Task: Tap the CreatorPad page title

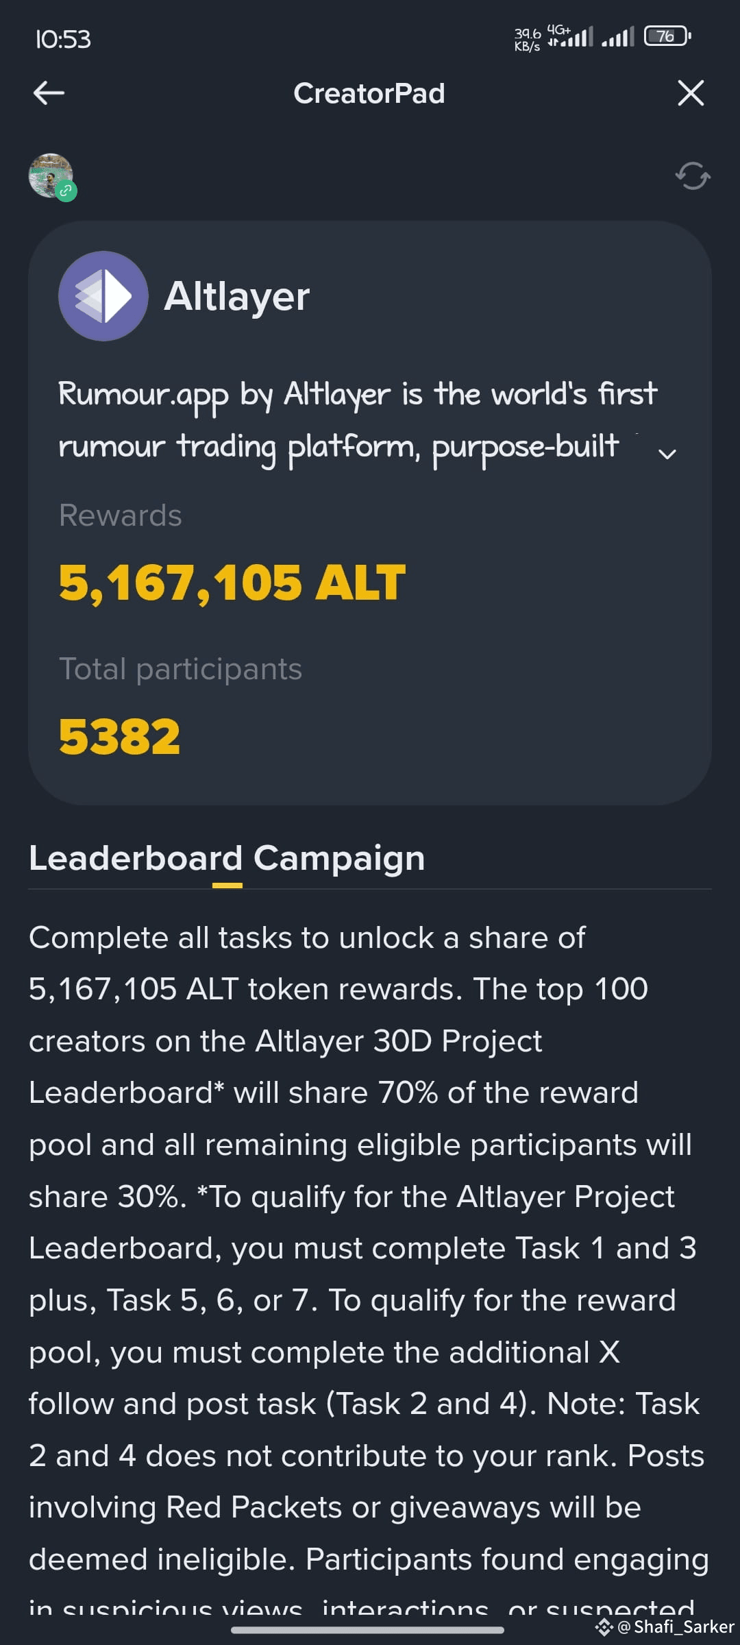Action: [x=369, y=93]
